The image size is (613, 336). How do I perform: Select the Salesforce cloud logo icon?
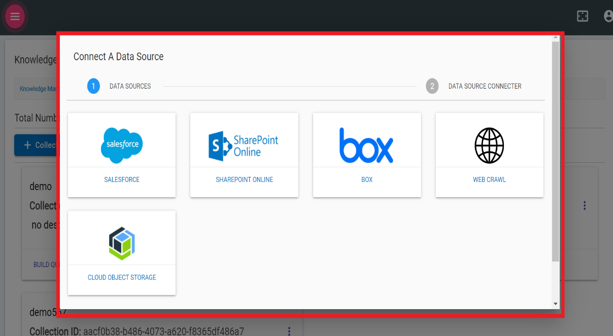pos(121,145)
